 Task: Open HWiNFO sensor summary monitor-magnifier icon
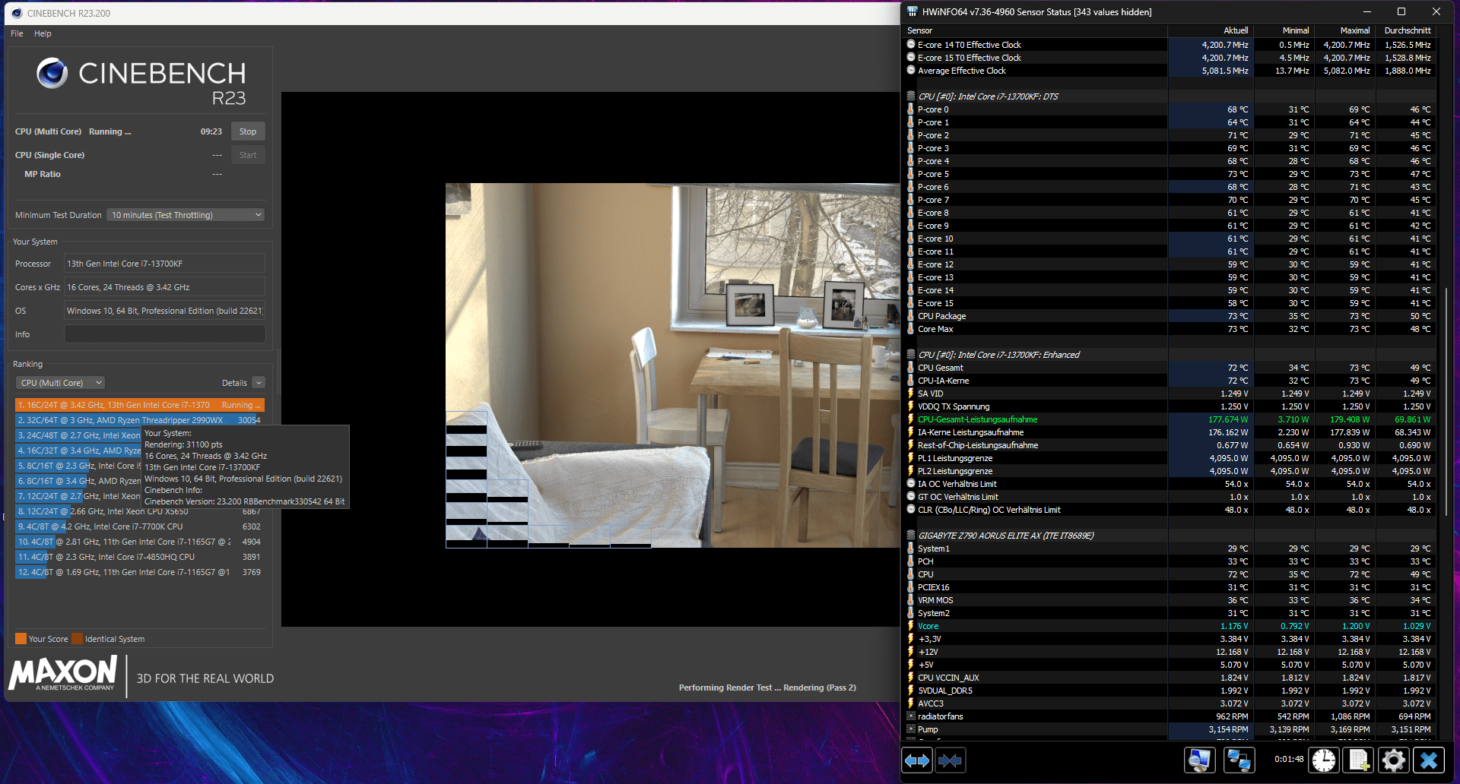point(1200,760)
